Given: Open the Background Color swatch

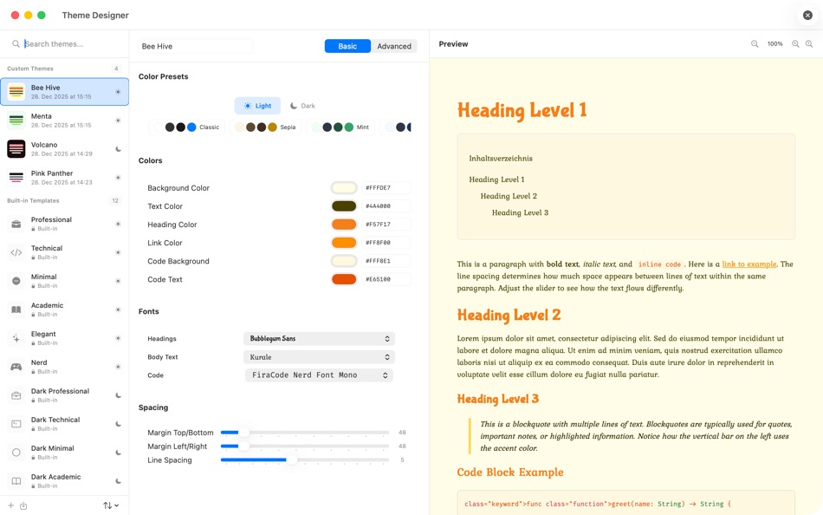Looking at the screenshot, I should coord(344,187).
